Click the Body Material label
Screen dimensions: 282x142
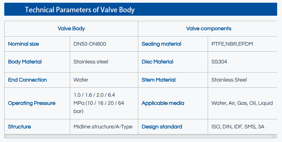[25, 62]
